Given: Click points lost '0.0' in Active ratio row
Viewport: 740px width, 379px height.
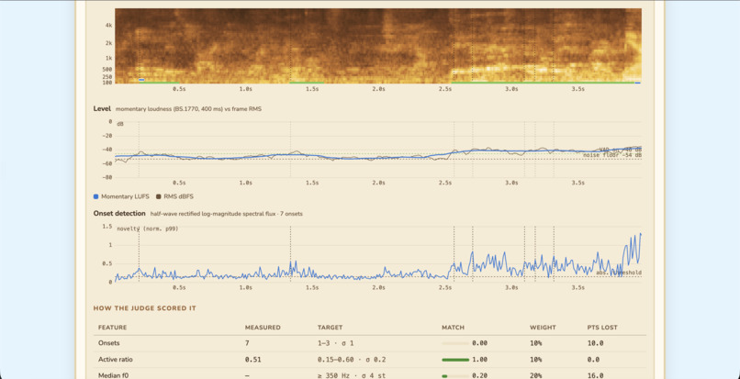Looking at the screenshot, I should click(593, 360).
